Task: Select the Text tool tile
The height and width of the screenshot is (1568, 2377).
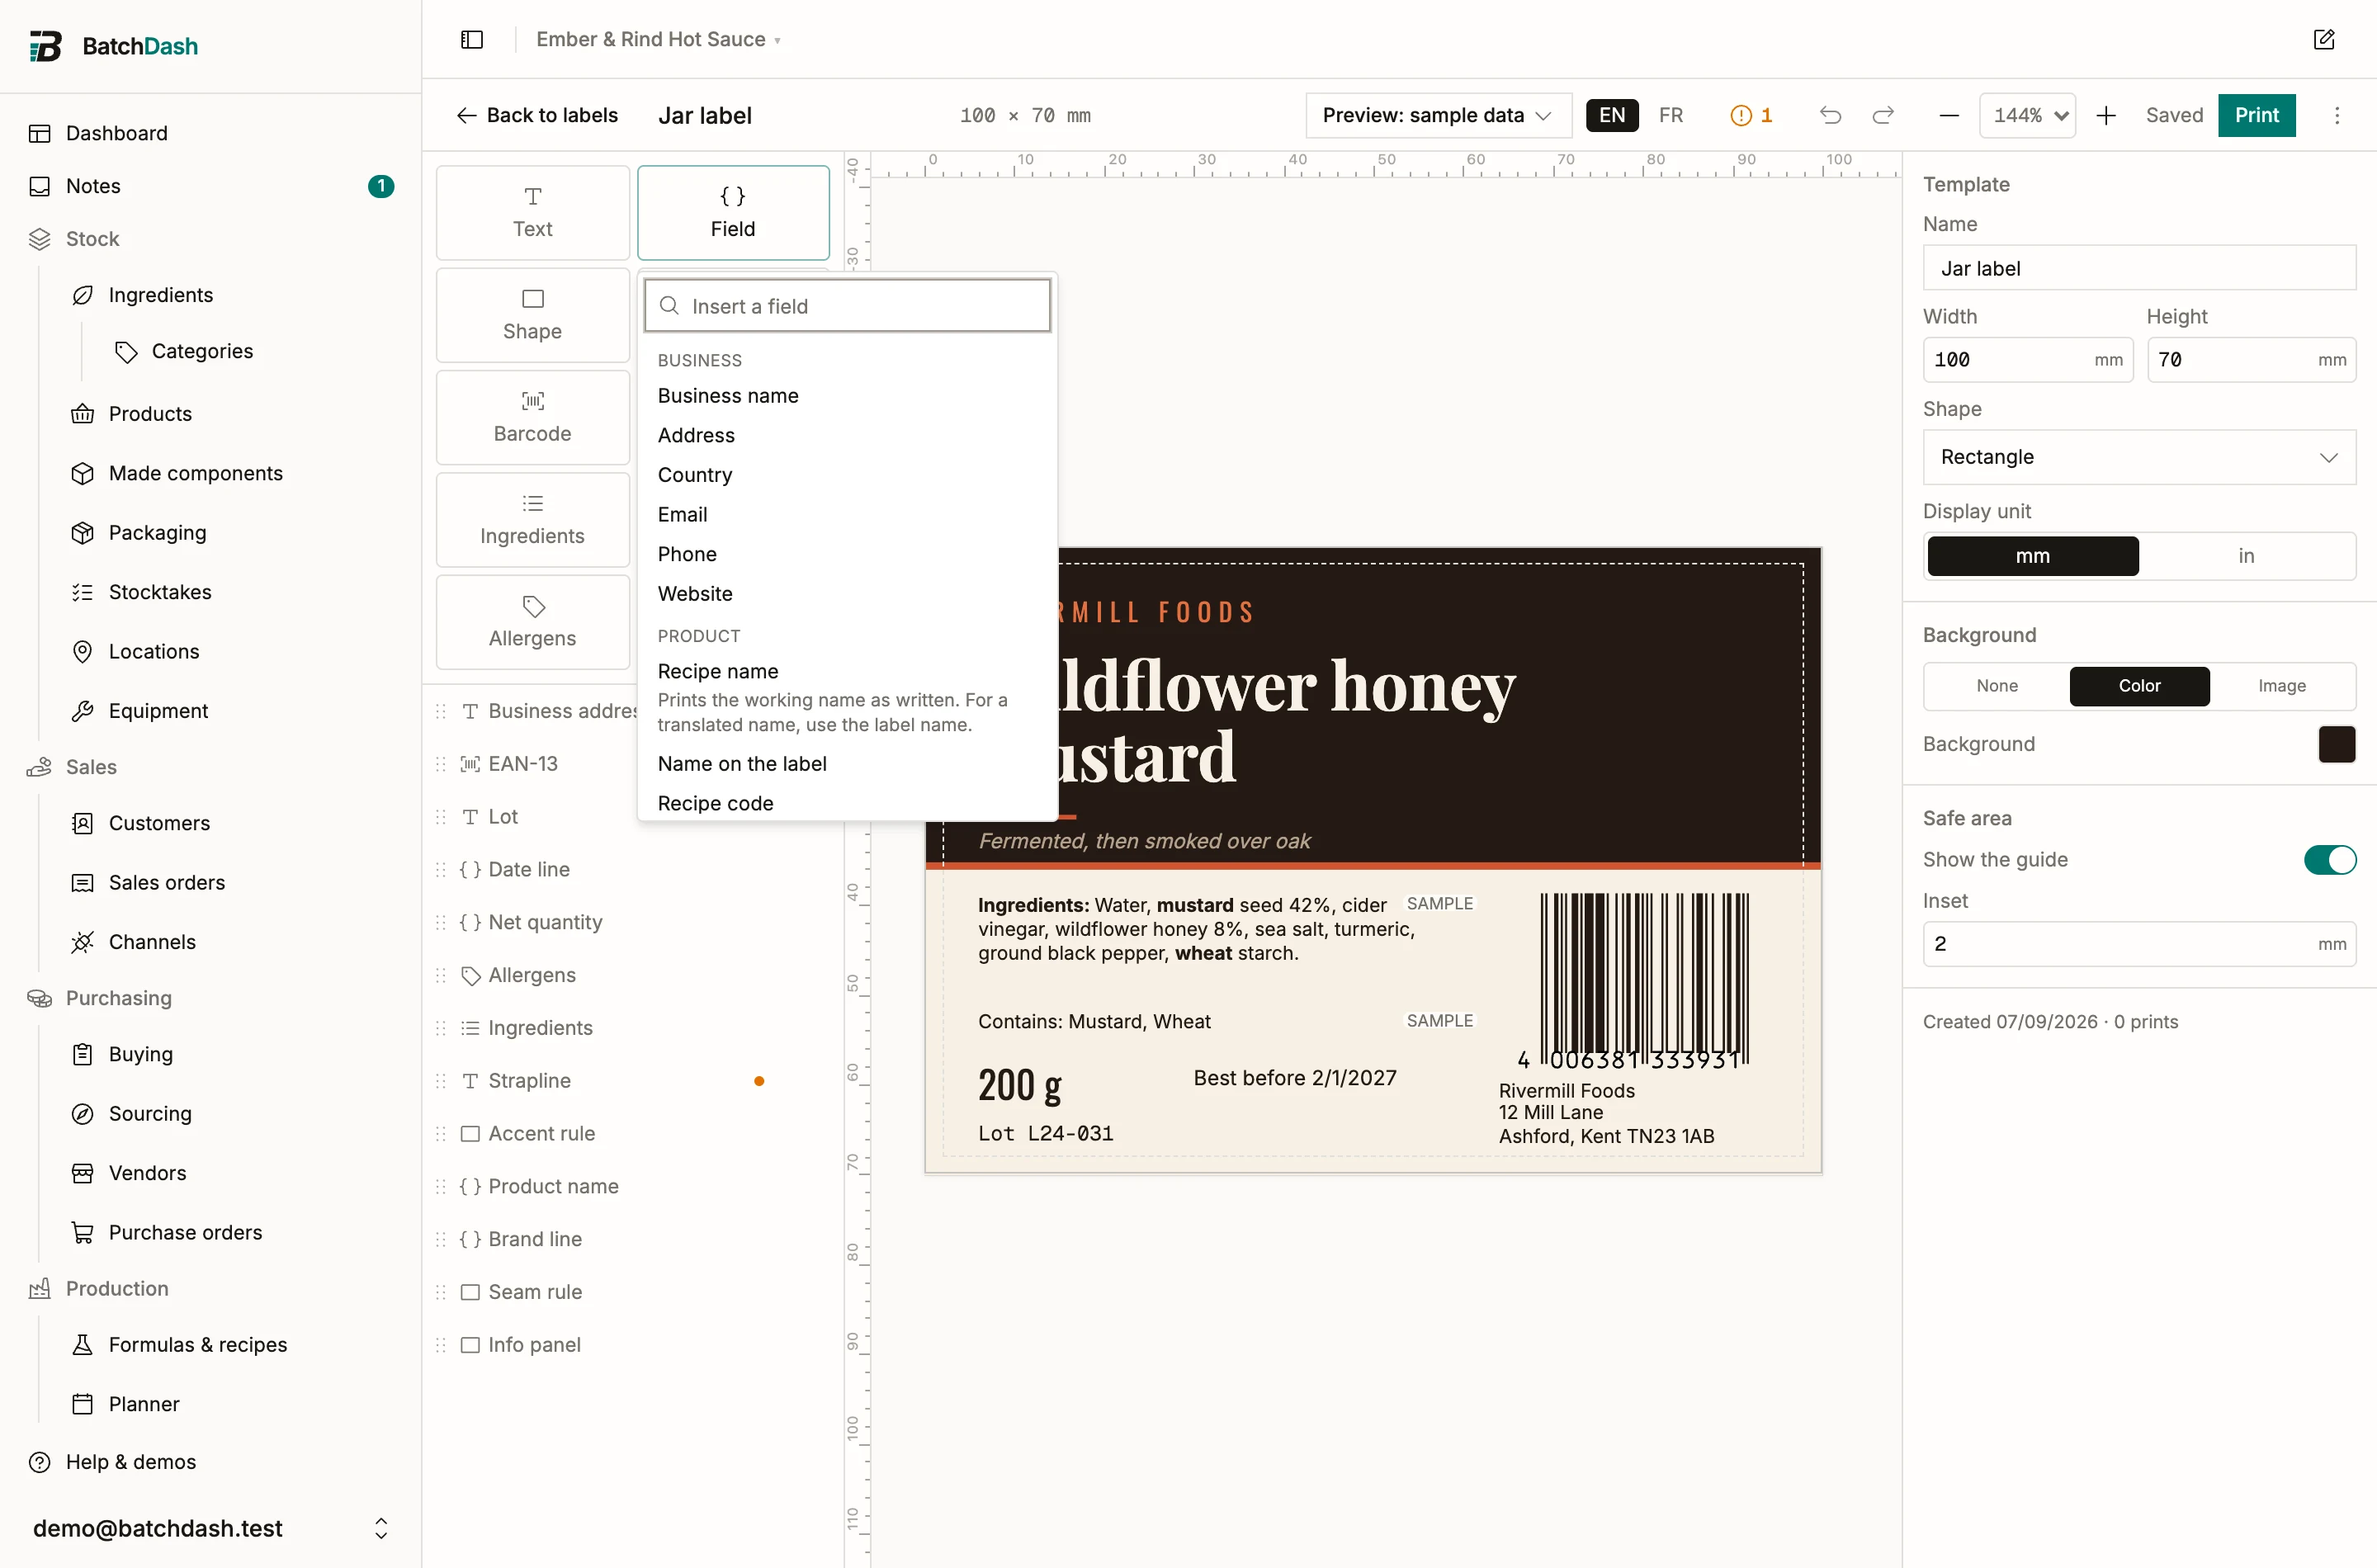Action: pos(533,212)
